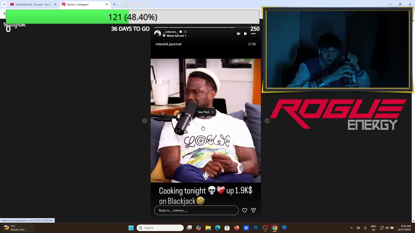The image size is (415, 233).
Task: Open the story more options menu
Action: tap(253, 34)
